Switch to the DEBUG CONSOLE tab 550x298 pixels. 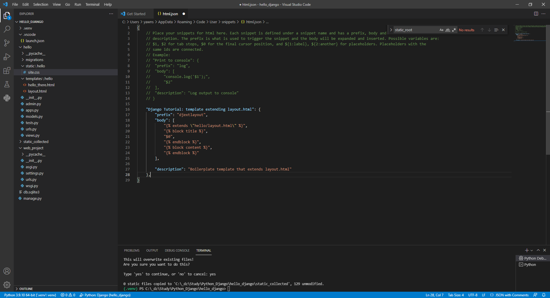tap(177, 250)
